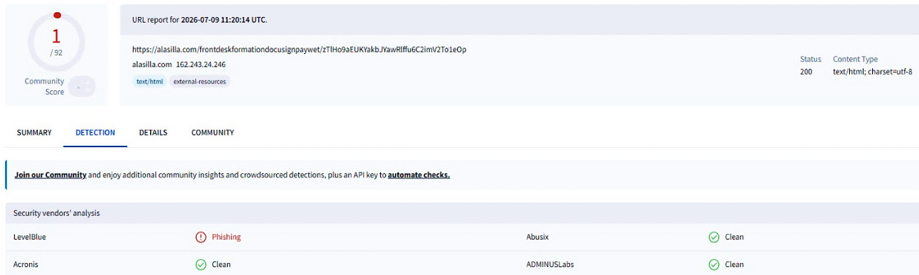The image size is (919, 275).
Task: Click the LevelBlue vendor name
Action: tap(29, 237)
